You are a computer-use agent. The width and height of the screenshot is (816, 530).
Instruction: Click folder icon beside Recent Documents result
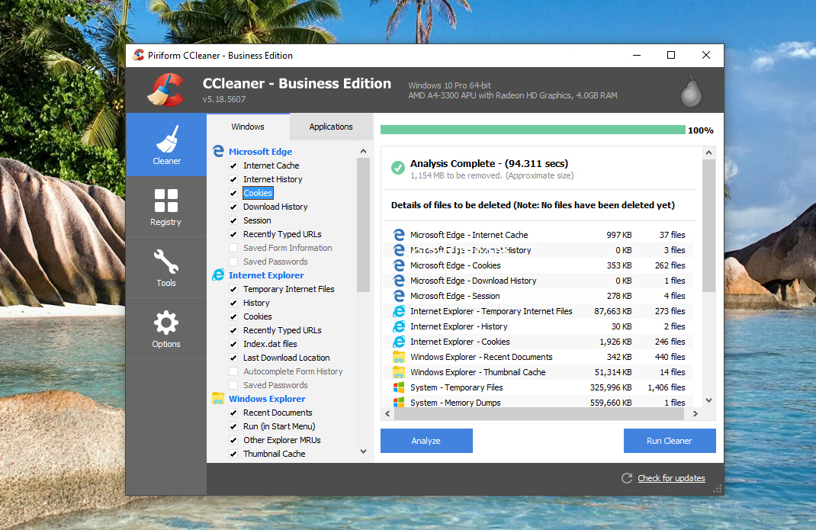click(x=399, y=357)
